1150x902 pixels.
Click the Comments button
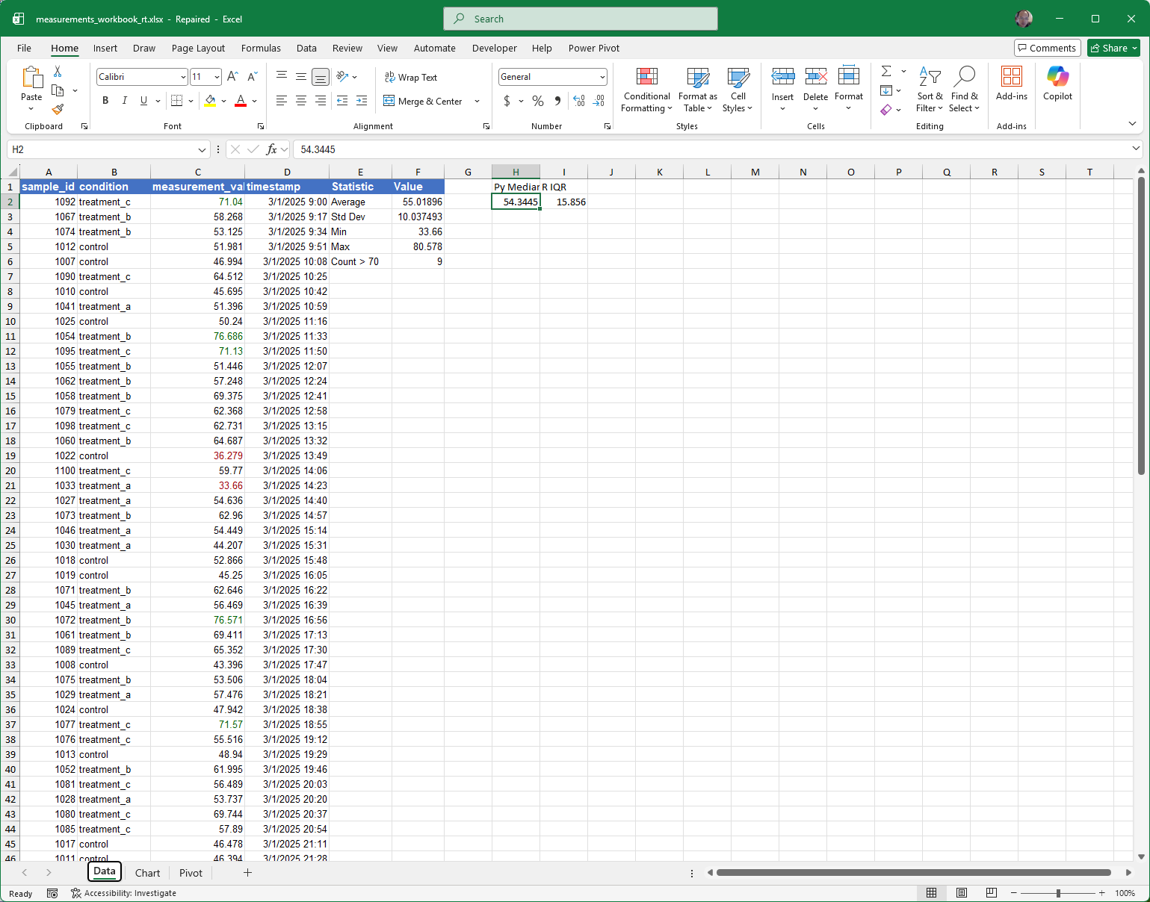[1048, 48]
